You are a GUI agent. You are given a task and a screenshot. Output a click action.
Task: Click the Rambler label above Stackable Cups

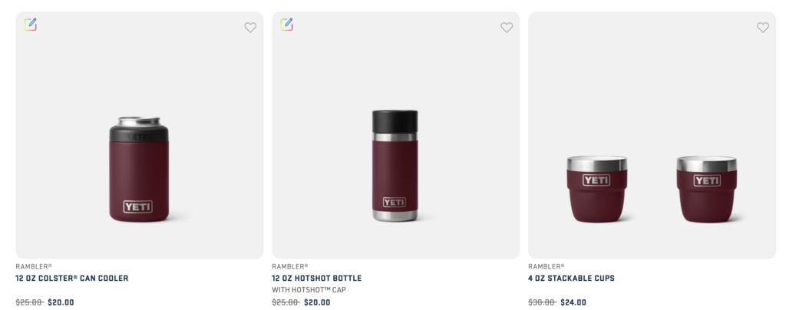pyautogui.click(x=546, y=266)
